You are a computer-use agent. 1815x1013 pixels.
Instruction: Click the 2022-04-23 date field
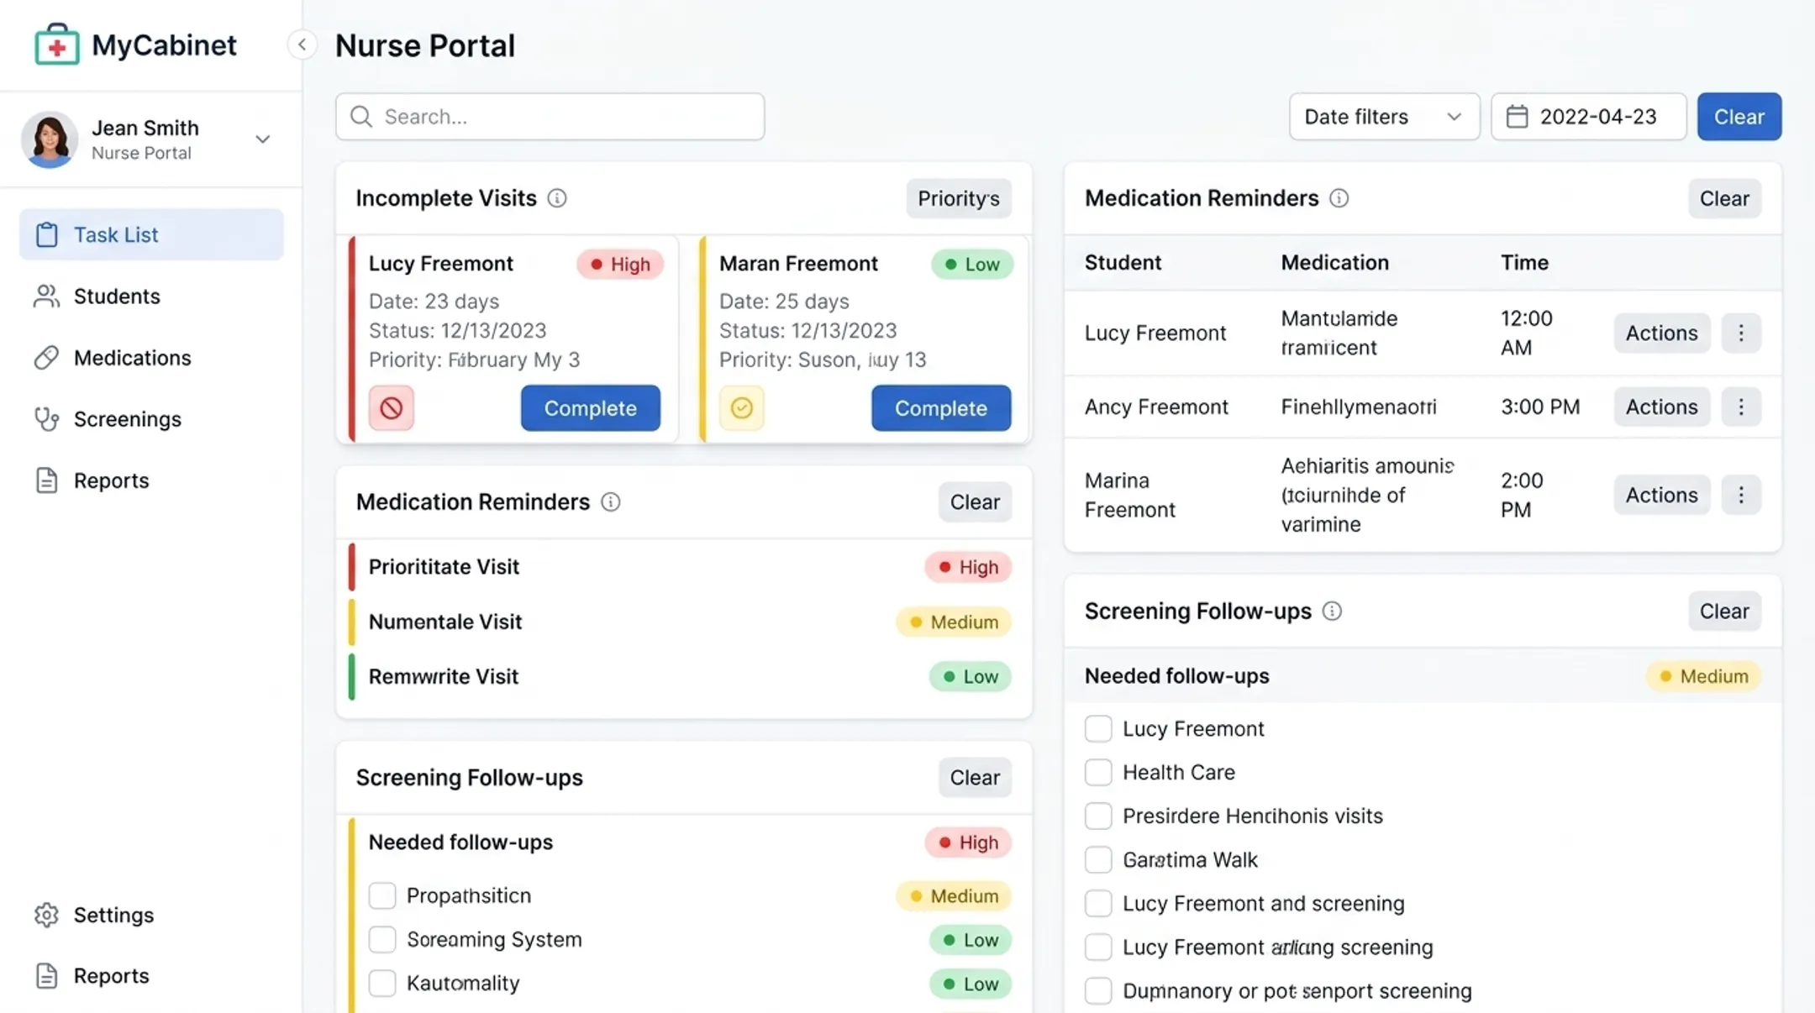click(x=1588, y=117)
